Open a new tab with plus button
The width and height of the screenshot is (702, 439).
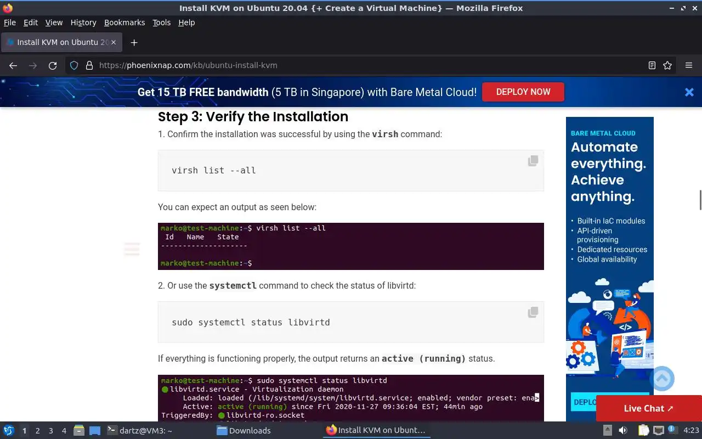[x=134, y=42]
